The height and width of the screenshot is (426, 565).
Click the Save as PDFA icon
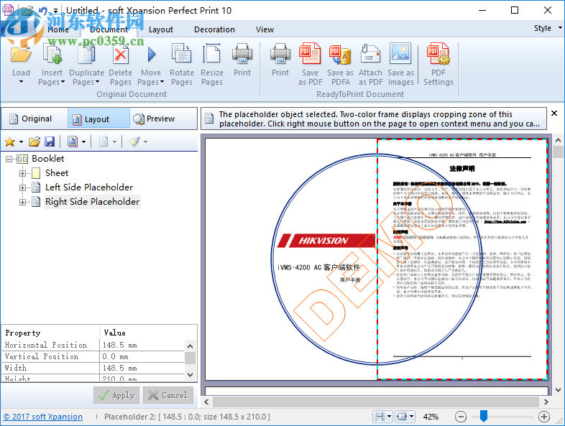point(340,54)
